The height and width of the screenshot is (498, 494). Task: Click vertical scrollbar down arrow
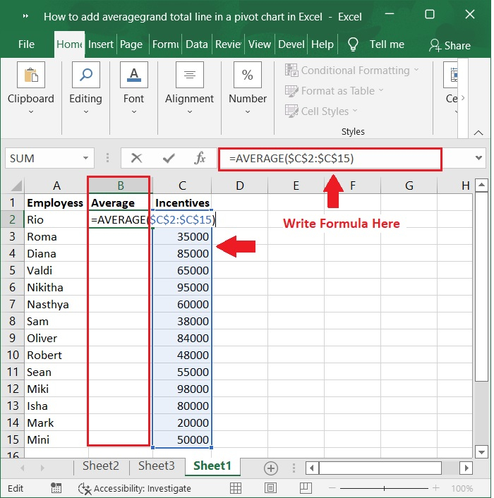pos(481,452)
